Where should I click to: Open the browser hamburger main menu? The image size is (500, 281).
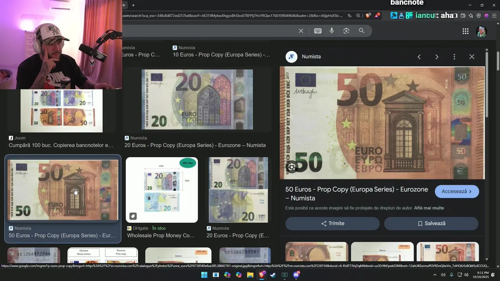(x=494, y=16)
